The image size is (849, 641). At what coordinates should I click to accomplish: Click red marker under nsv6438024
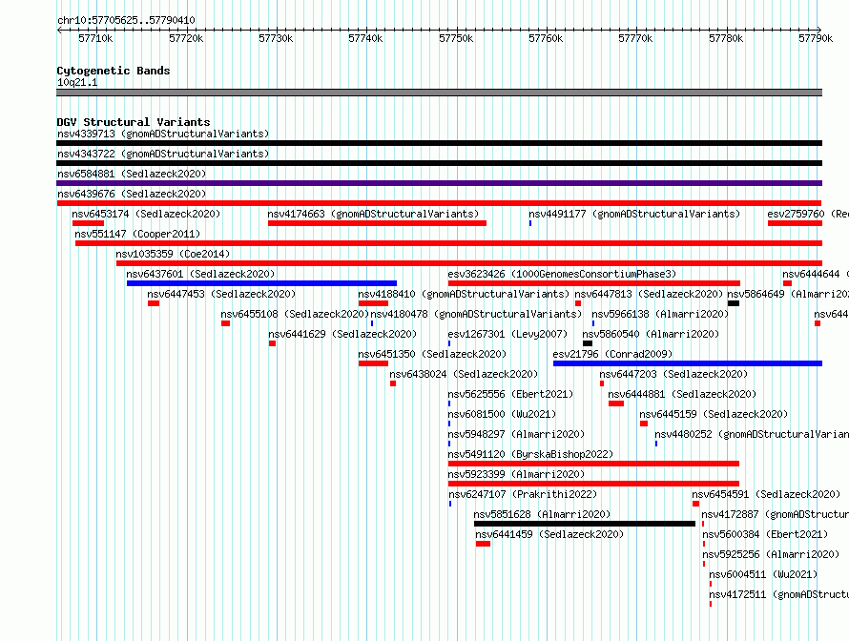(393, 383)
